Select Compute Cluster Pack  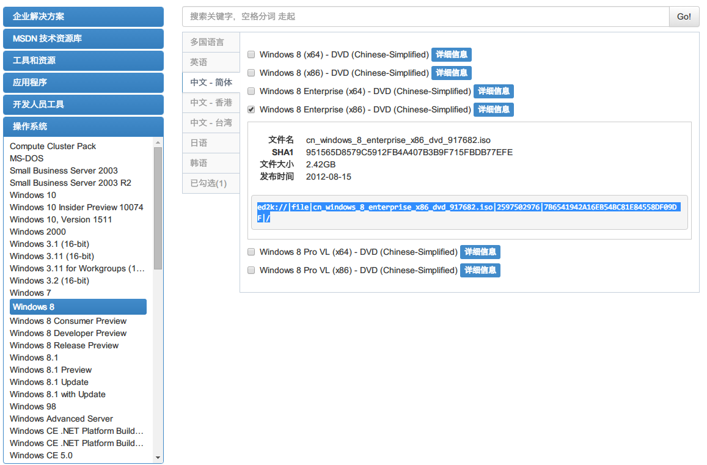pyautogui.click(x=53, y=146)
